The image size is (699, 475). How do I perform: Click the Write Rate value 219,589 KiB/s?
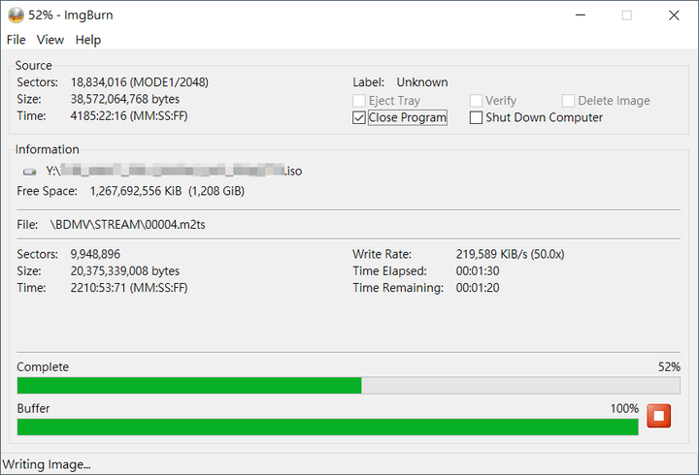(510, 254)
